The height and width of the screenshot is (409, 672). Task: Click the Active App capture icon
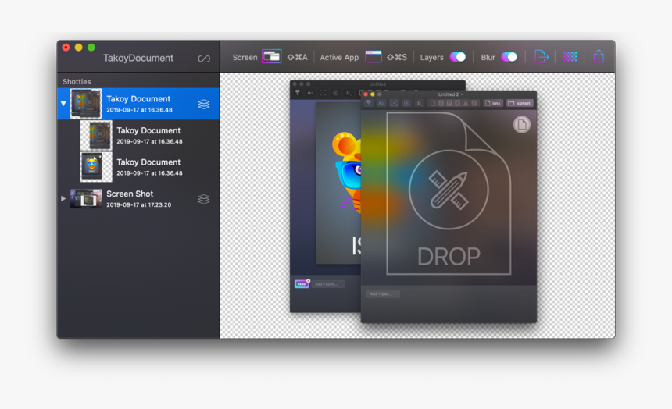(374, 57)
